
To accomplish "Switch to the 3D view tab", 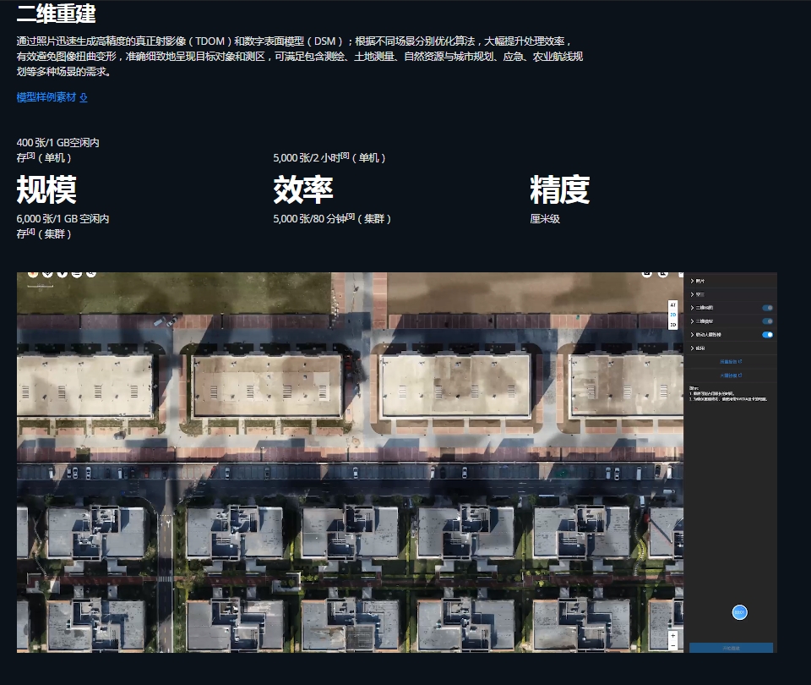I will pos(672,325).
